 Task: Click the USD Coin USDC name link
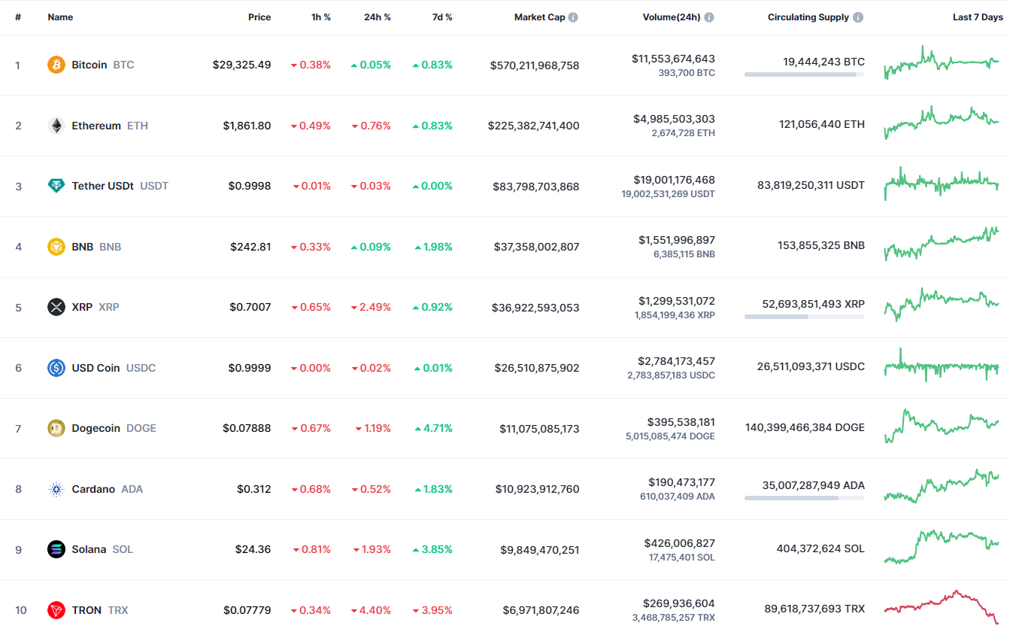pos(96,367)
